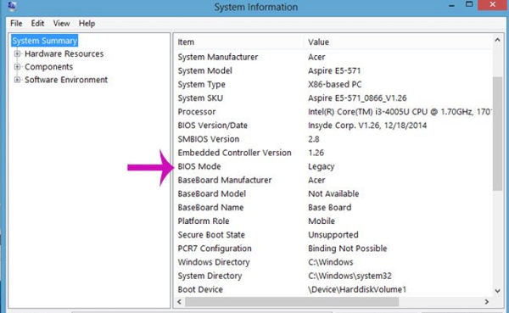509x313 pixels.
Task: Maximize the System Information window
Action: tap(469, 4)
